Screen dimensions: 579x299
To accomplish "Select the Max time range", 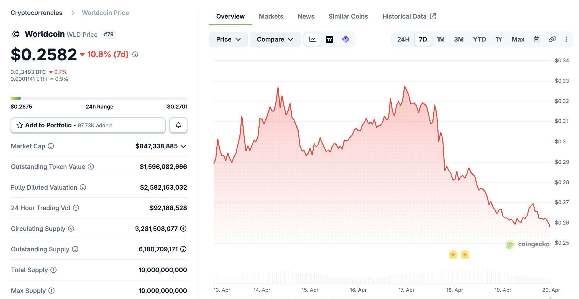I will (518, 39).
